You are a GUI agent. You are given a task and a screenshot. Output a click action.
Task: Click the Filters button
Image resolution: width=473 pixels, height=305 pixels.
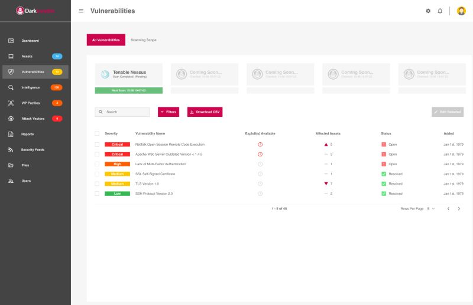click(x=169, y=112)
